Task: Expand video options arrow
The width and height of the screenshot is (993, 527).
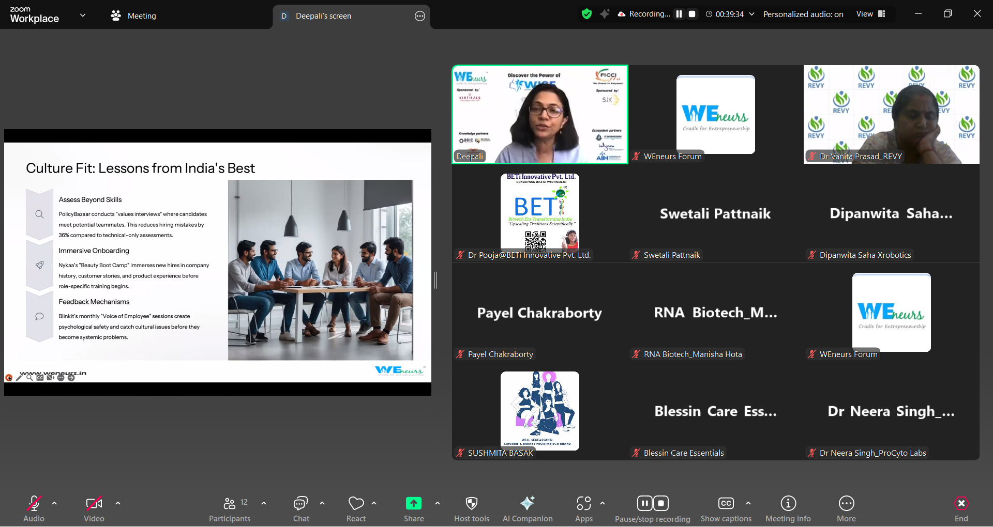Action: [118, 503]
